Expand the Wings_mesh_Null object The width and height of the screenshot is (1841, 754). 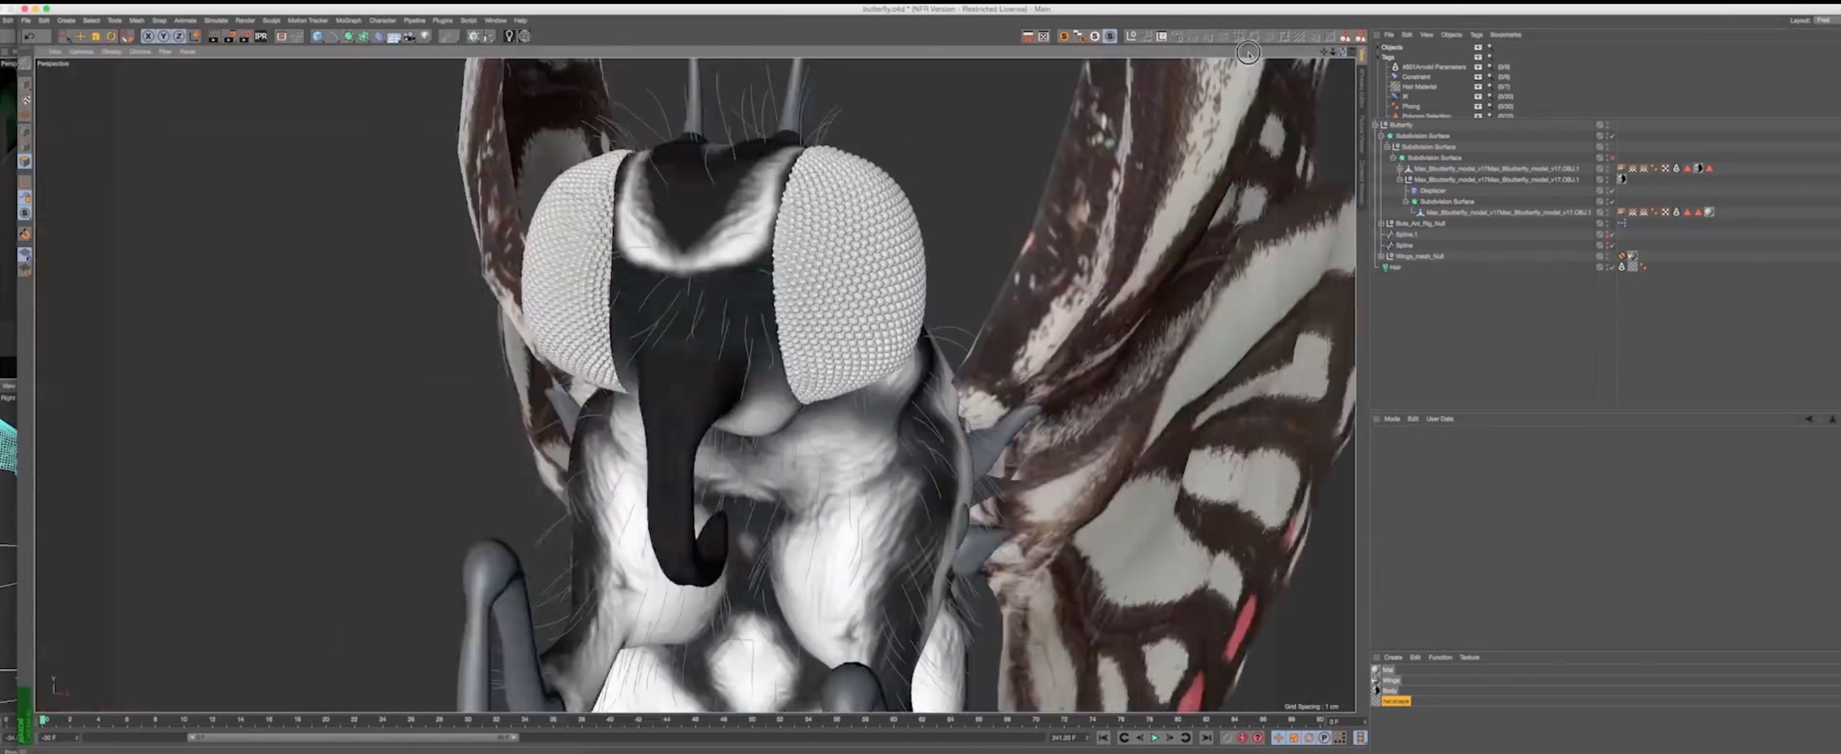pyautogui.click(x=1381, y=256)
